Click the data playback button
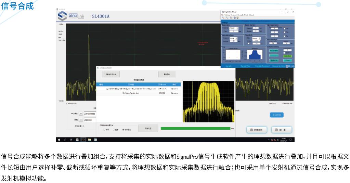 (x=257, y=130)
